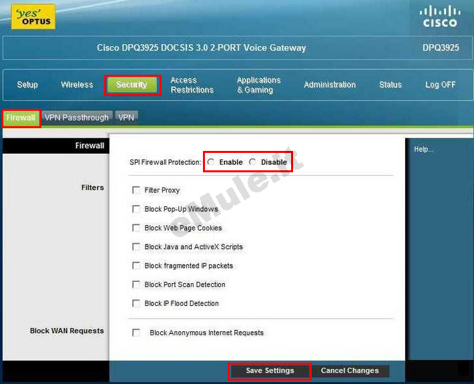Enable Block Java and ActiveX Scripts
Image resolution: width=474 pixels, height=384 pixels.
[136, 247]
